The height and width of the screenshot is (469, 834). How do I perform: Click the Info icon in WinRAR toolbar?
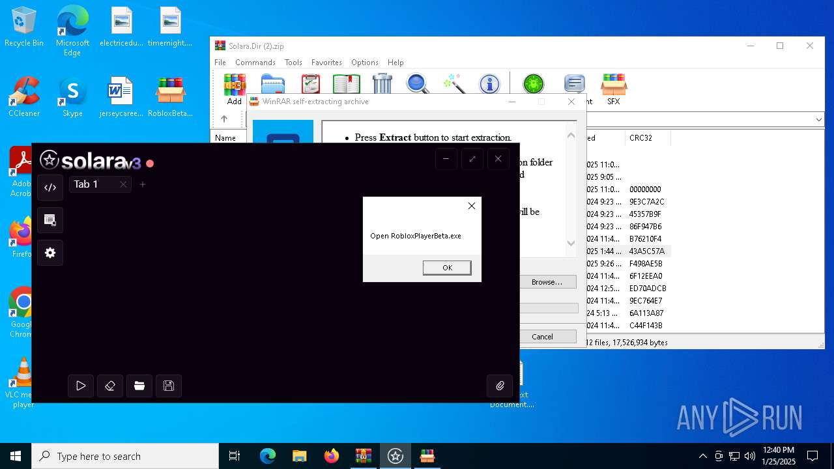pos(489,84)
